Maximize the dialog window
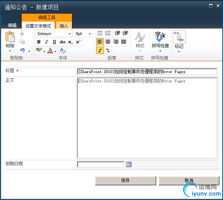This screenshot has width=223, height=200. (211, 6)
